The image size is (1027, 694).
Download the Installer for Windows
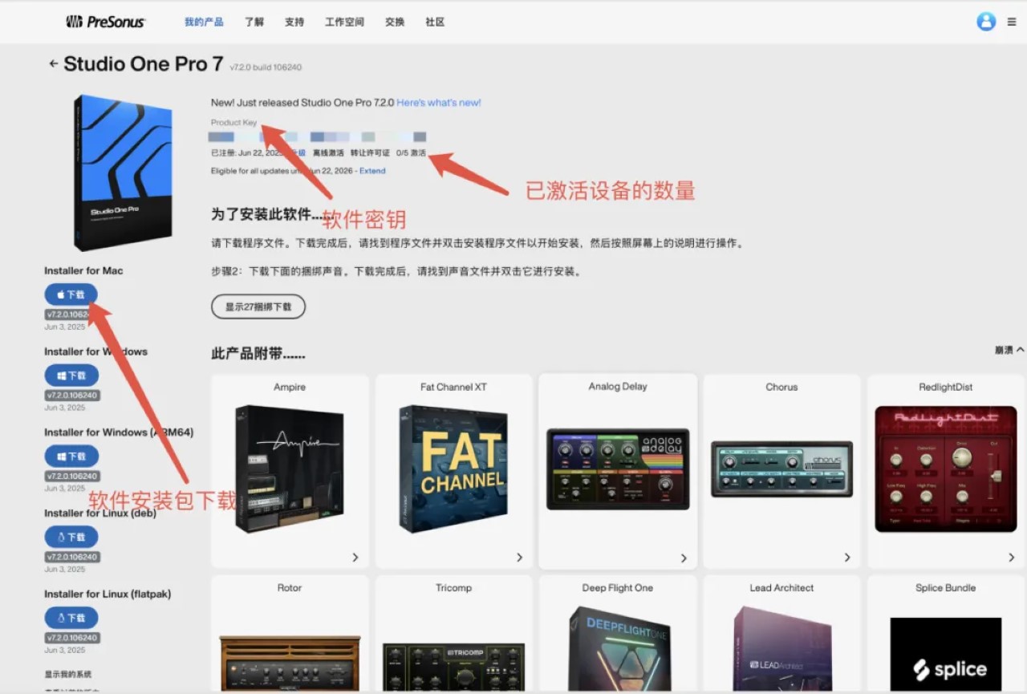tap(71, 375)
